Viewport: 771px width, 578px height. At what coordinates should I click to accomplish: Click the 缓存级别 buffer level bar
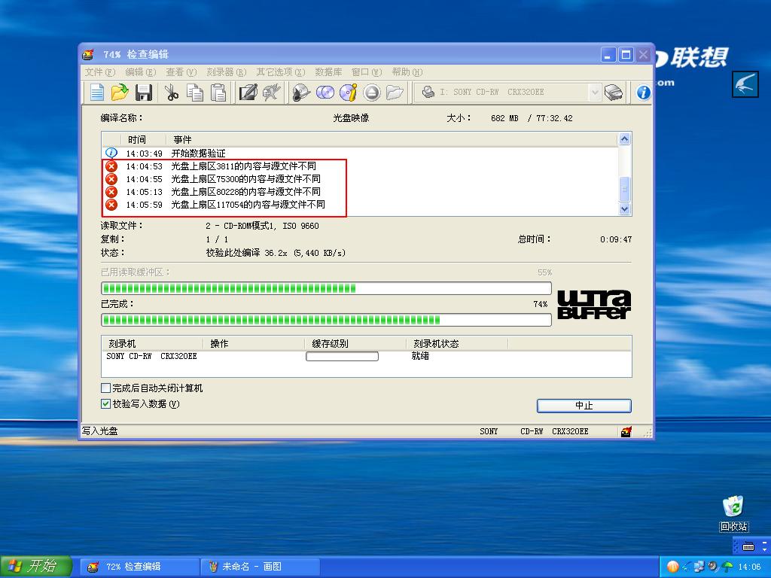342,356
